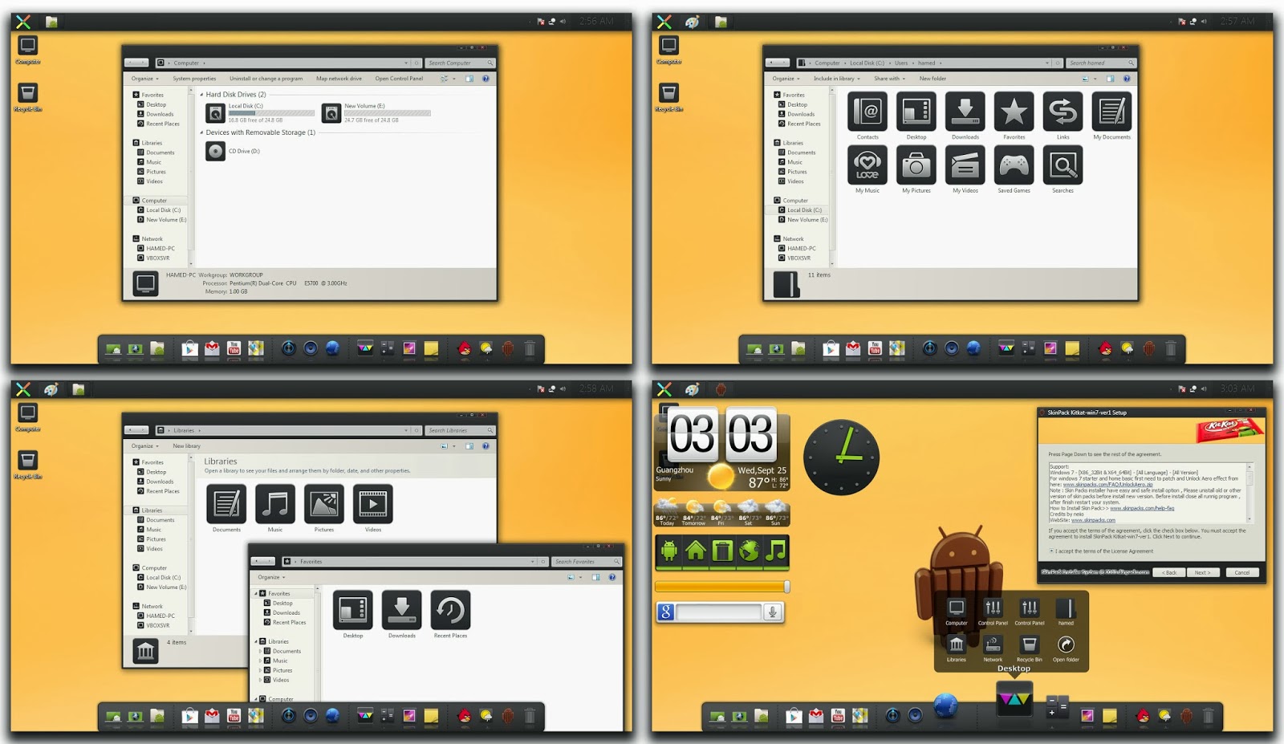
Task: Open Desktop folder in the hamed window
Action: coord(916,112)
